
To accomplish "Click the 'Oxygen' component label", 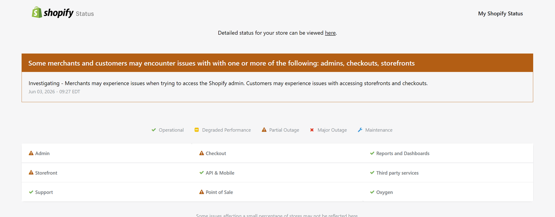I will click(x=385, y=192).
